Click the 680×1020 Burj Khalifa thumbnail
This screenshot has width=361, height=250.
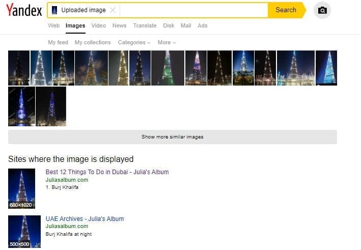[21, 188]
